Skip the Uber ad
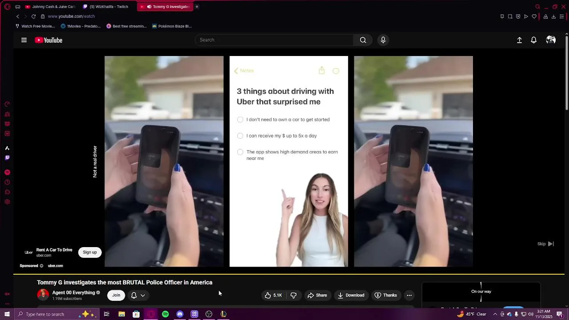569x320 pixels. [545, 244]
